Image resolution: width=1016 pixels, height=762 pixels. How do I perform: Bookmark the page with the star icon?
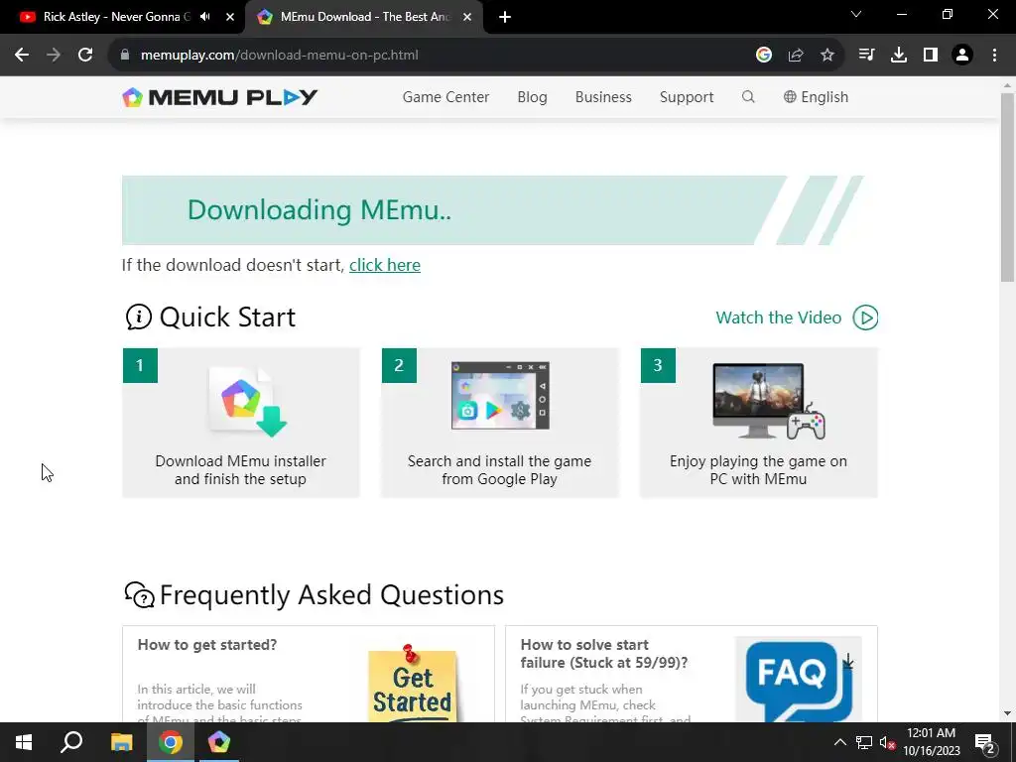point(827,56)
